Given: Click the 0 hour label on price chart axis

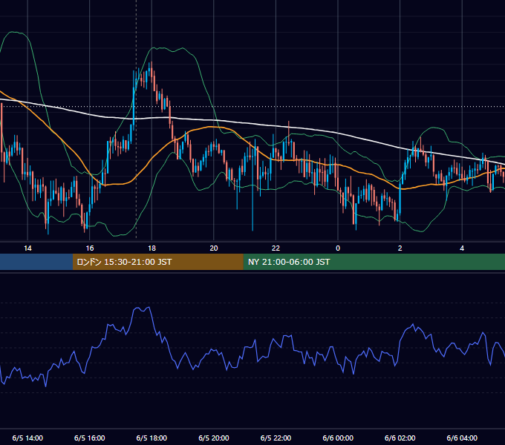Looking at the screenshot, I should point(338,248).
